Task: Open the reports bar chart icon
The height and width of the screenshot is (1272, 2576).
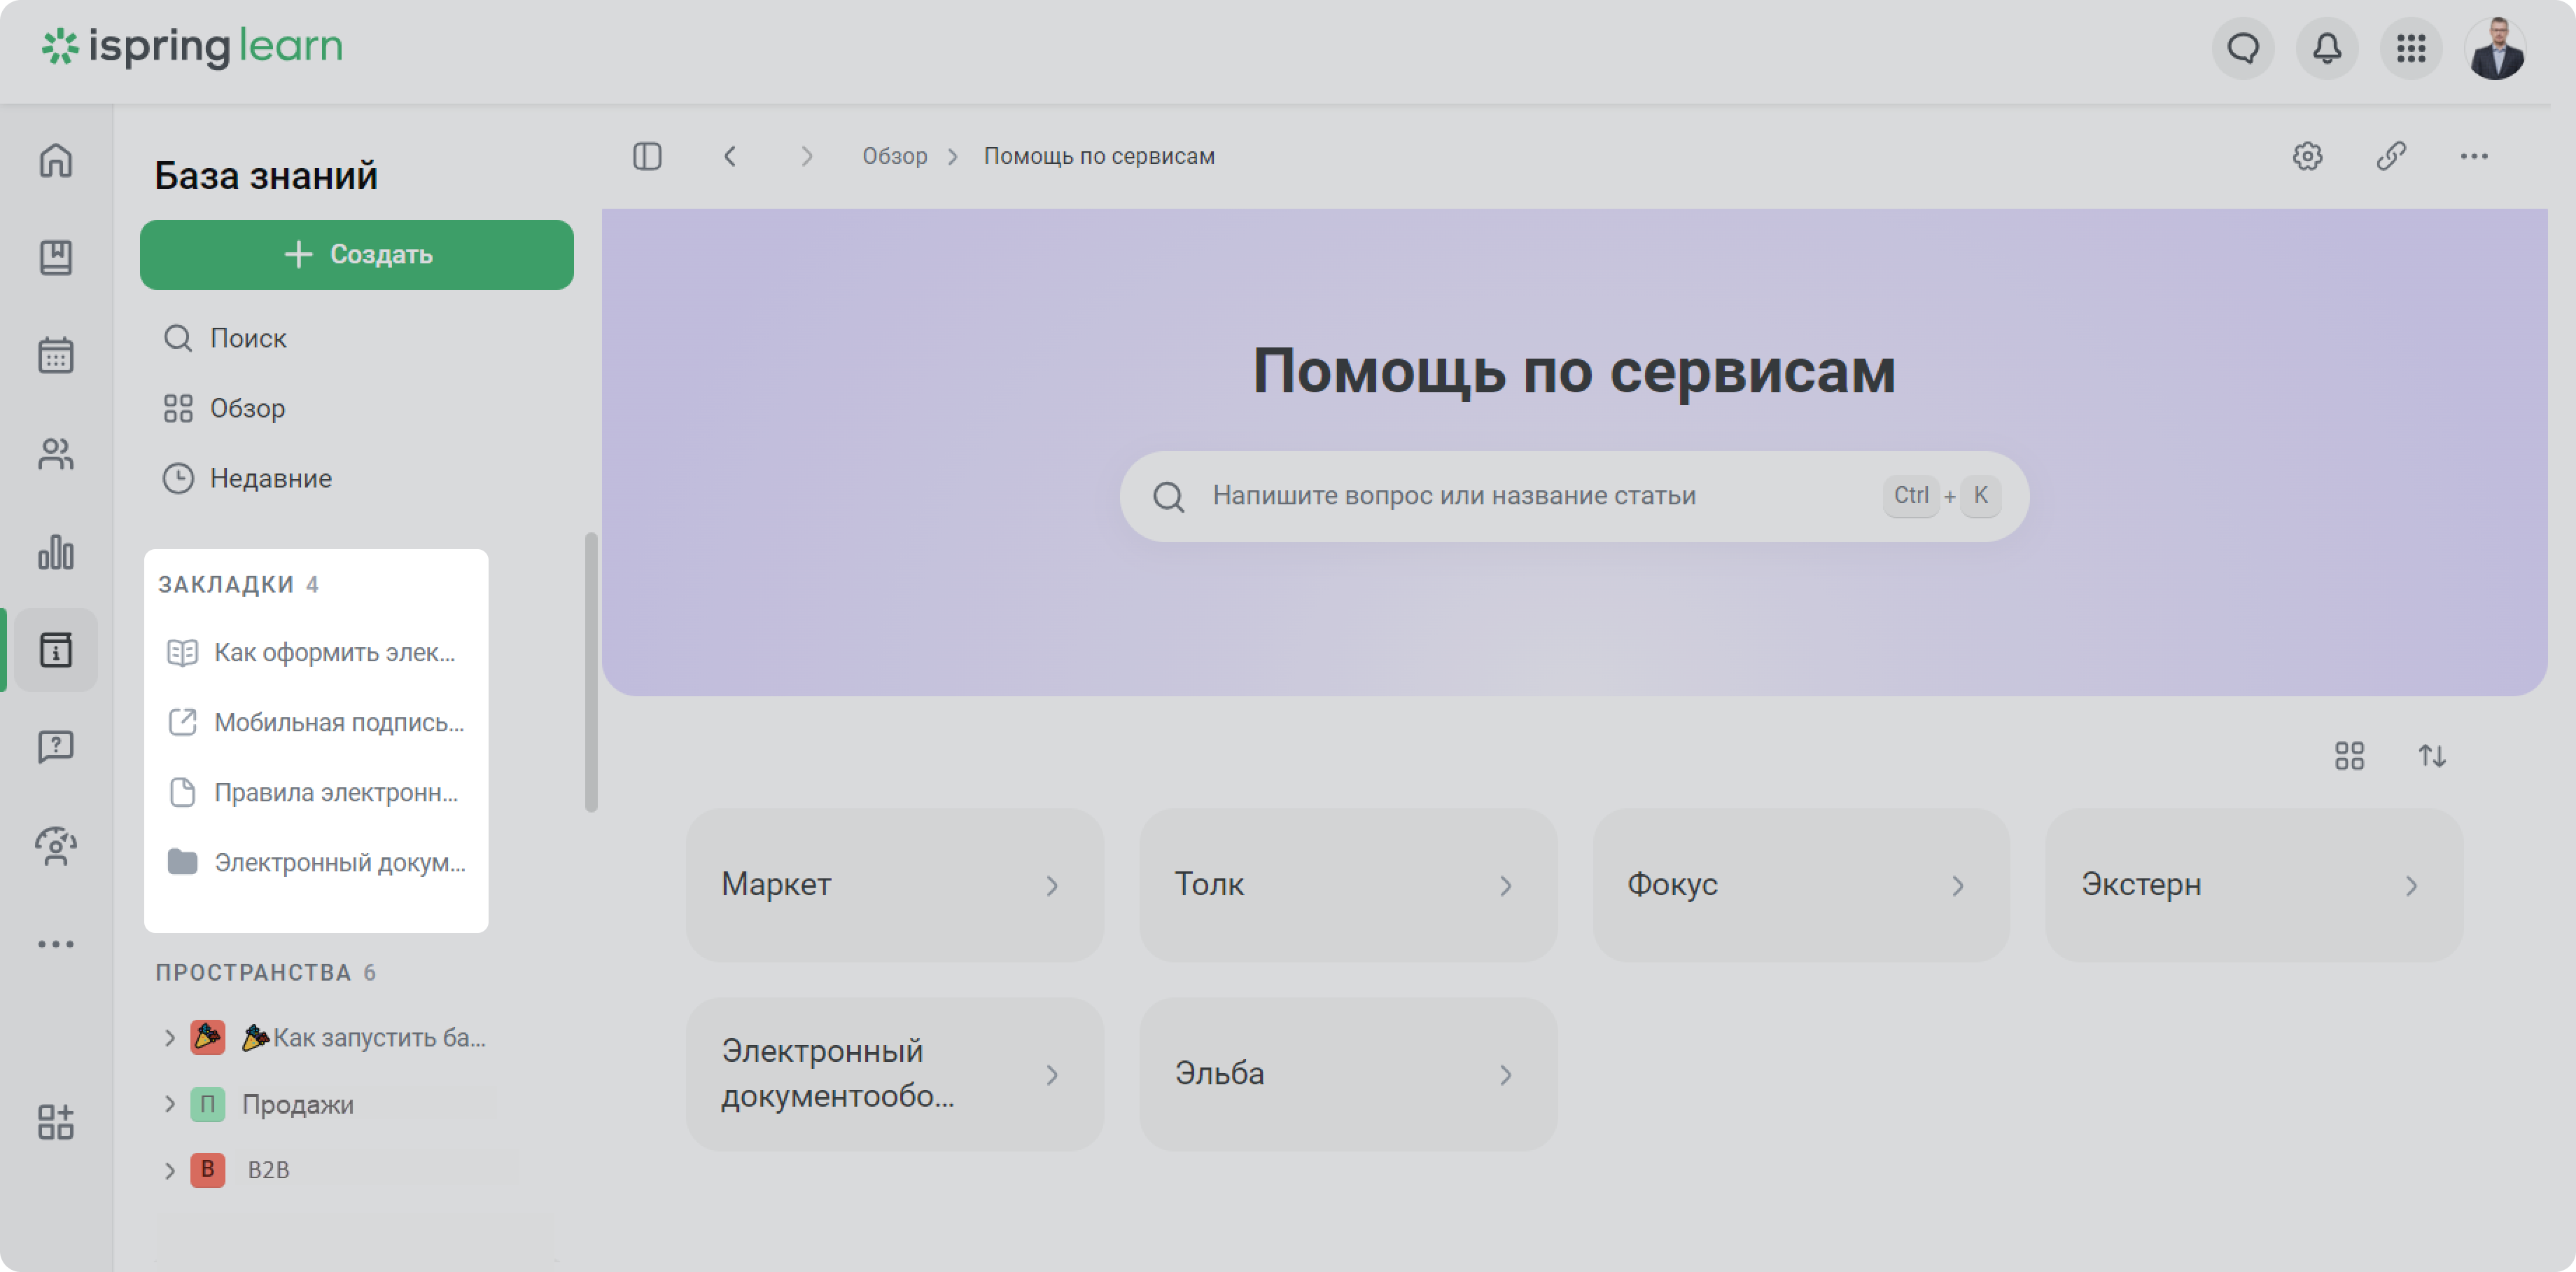Action: tap(56, 551)
